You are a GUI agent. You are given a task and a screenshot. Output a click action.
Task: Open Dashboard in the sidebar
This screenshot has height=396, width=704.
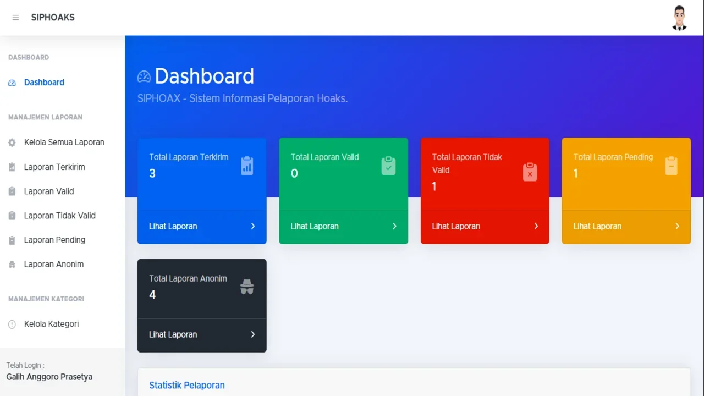(44, 82)
